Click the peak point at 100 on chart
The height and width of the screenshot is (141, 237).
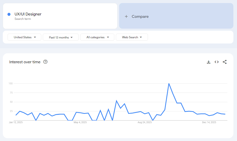click(169, 84)
